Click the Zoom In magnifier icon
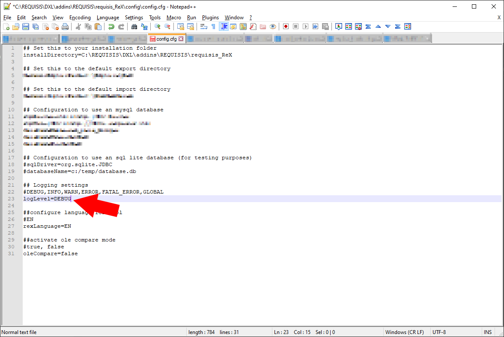This screenshot has width=504, height=337. click(x=158, y=27)
